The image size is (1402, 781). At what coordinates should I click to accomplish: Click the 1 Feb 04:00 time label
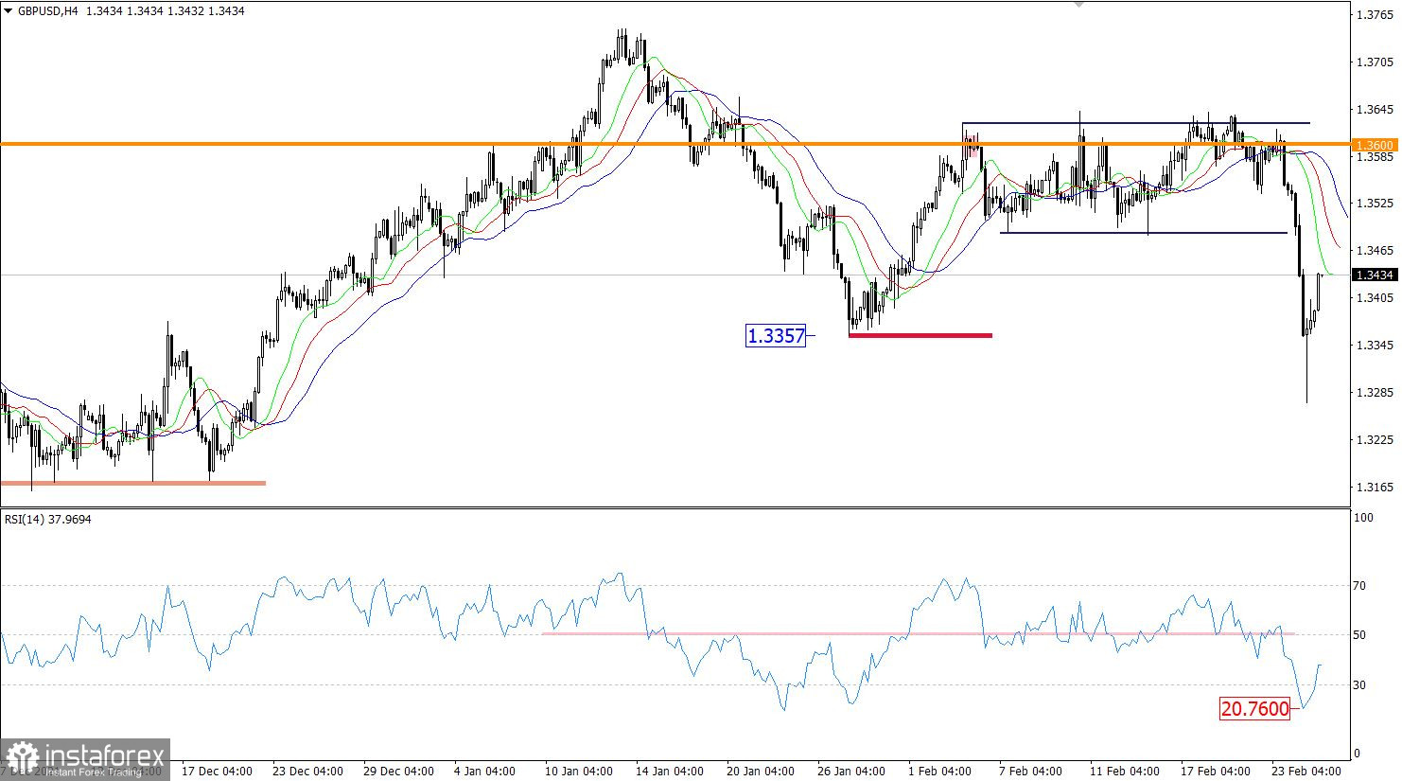940,771
